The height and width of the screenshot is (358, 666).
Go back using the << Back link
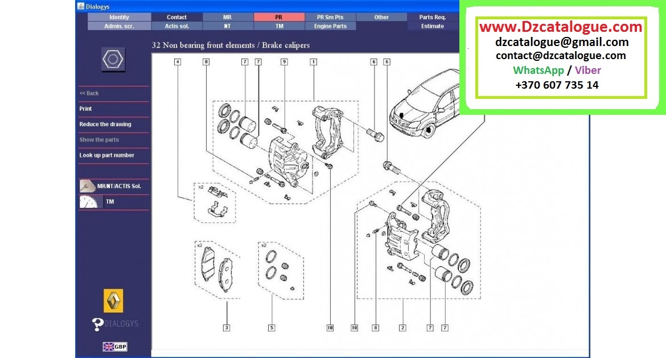(x=89, y=93)
